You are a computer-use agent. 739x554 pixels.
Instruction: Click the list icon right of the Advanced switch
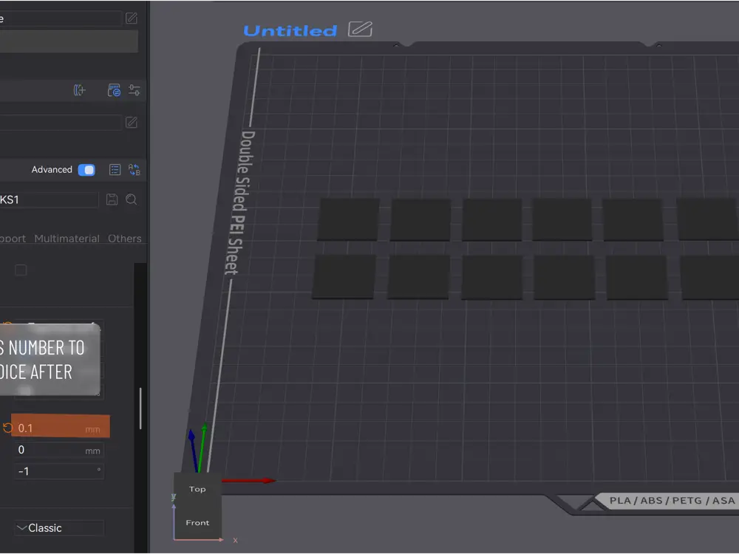(115, 170)
